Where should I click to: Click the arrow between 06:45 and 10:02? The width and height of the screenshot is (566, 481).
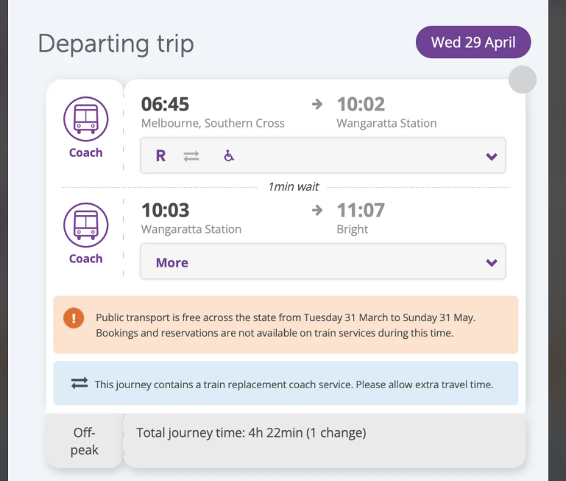(x=317, y=105)
